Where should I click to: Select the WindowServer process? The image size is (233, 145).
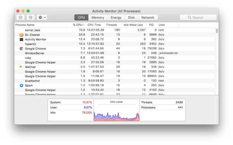pos(35,53)
